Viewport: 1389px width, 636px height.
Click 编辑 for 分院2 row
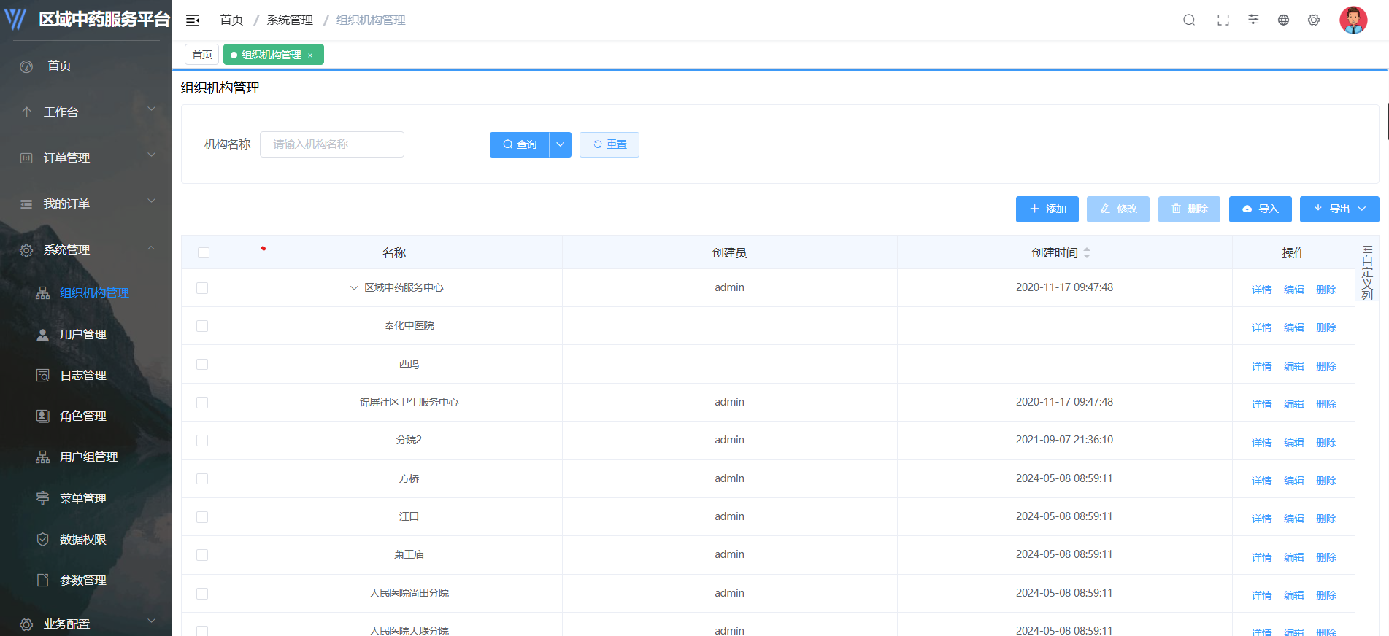pyautogui.click(x=1293, y=443)
